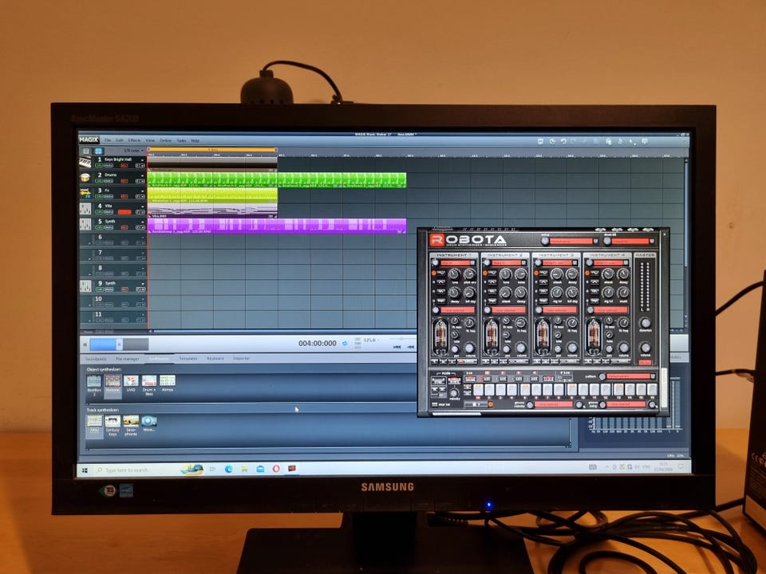The width and height of the screenshot is (766, 574).
Task: Click the rewind transport icon
Action: click(x=411, y=347)
